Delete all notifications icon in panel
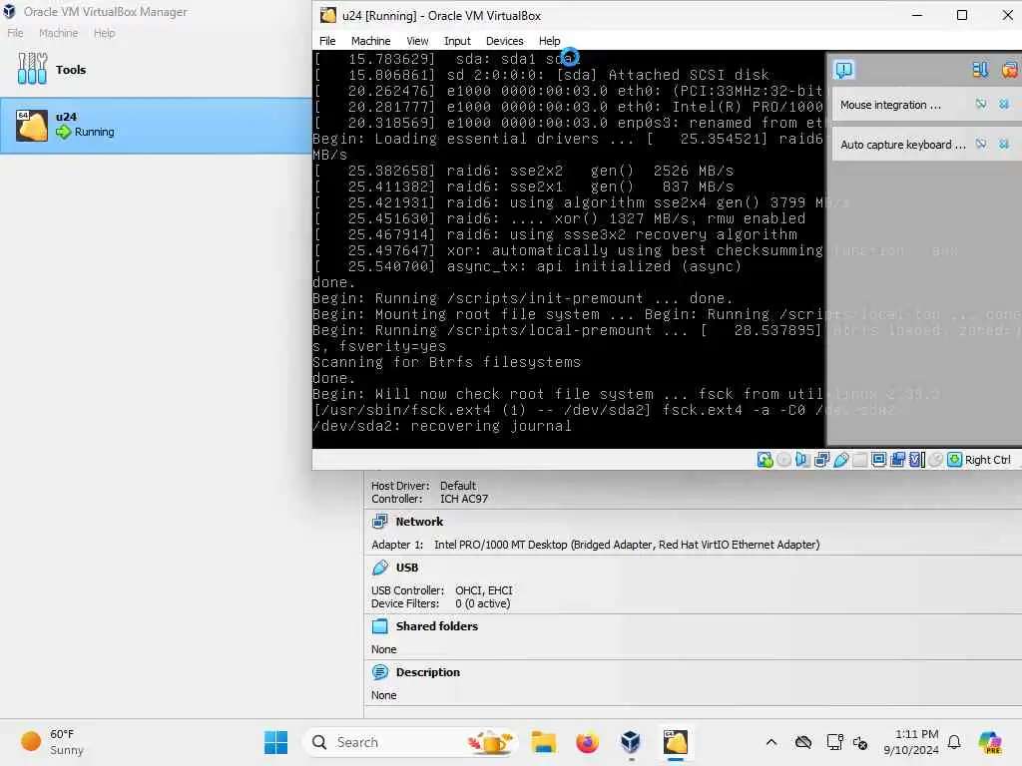The height and width of the screenshot is (766, 1022). [1010, 69]
